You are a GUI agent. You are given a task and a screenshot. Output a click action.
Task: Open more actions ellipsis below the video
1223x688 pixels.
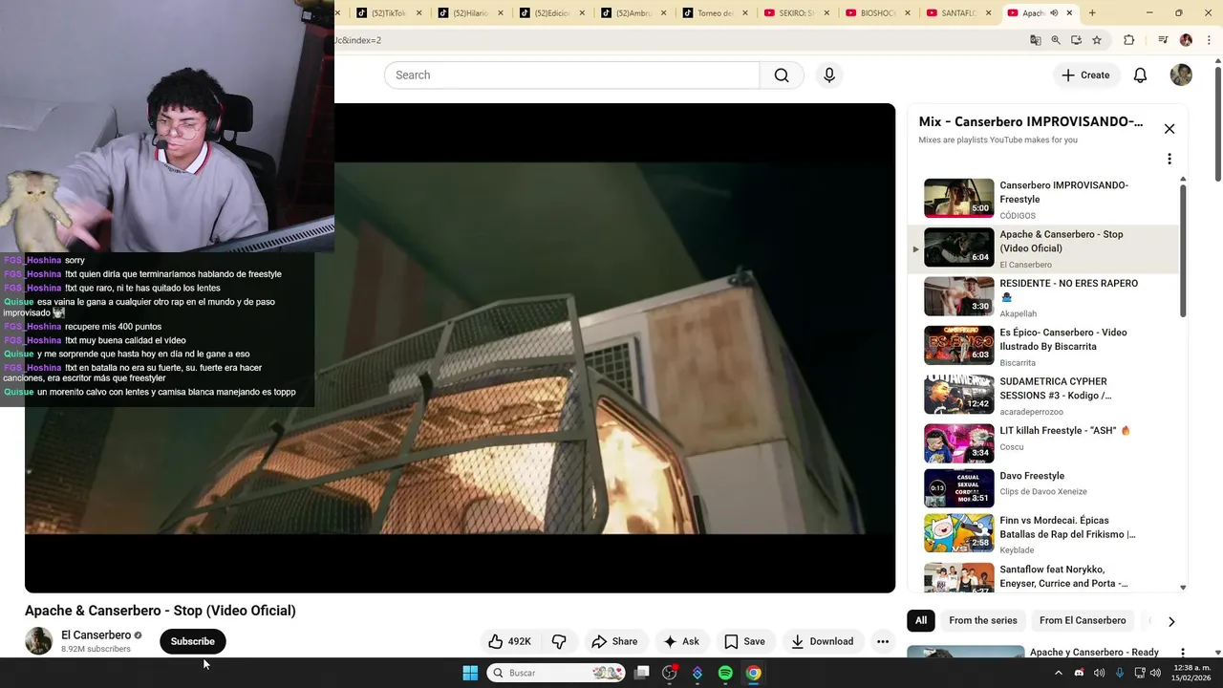883,641
